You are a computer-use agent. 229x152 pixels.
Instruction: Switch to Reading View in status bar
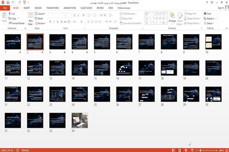click(x=186, y=150)
